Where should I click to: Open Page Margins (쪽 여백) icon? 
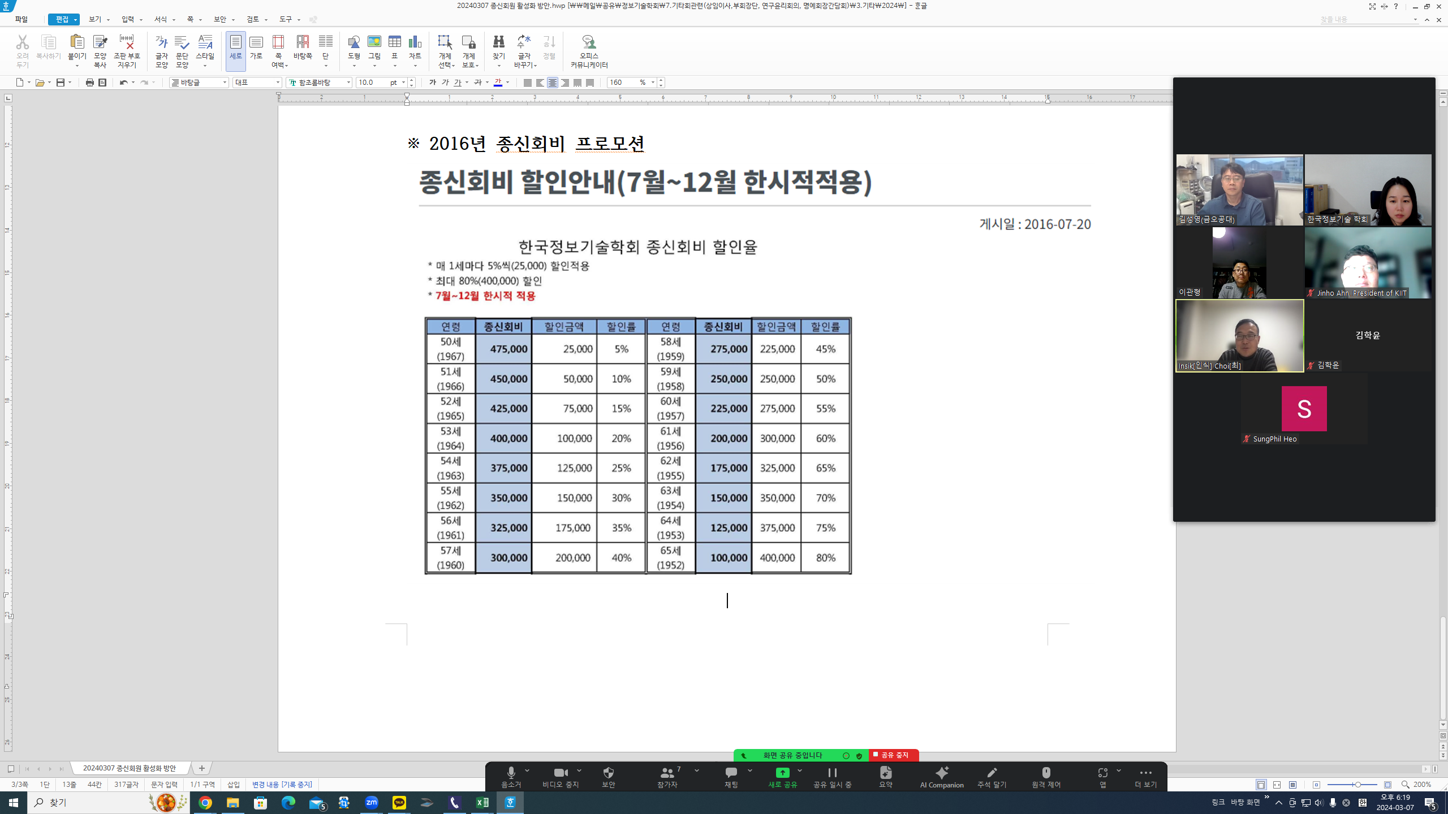point(278,42)
